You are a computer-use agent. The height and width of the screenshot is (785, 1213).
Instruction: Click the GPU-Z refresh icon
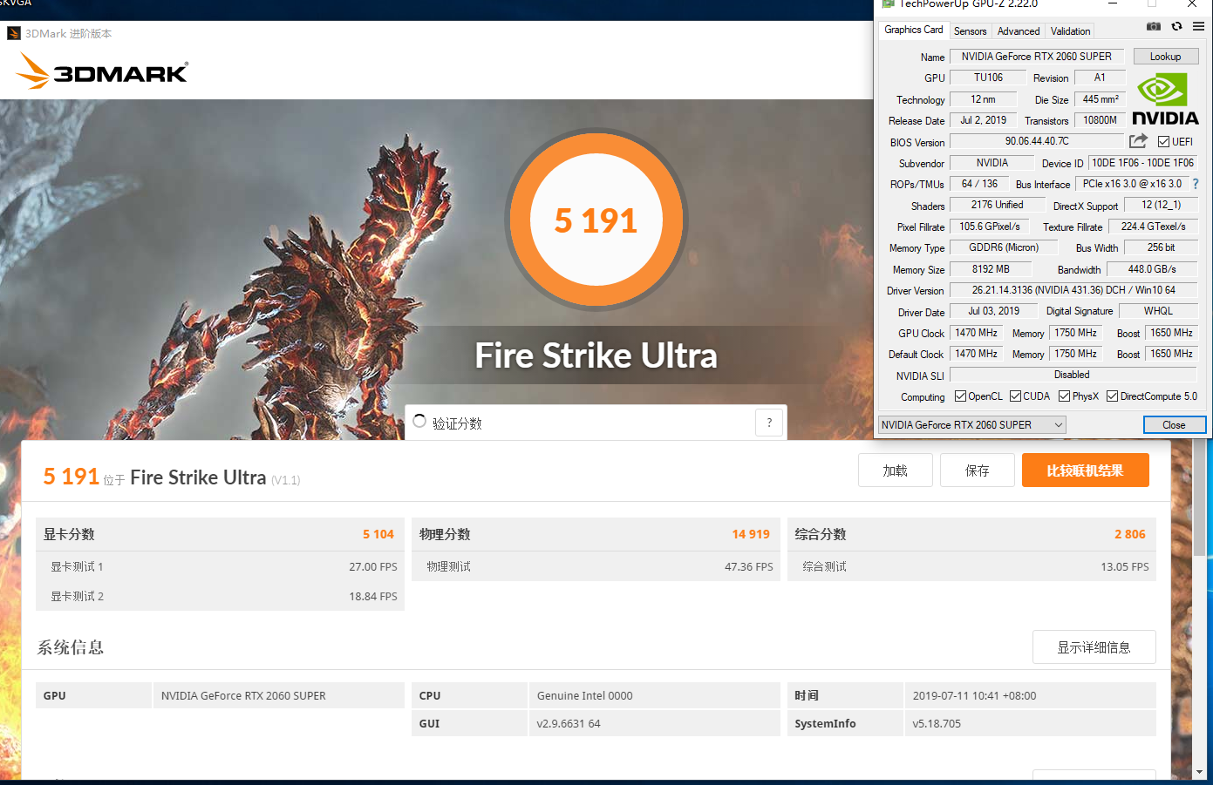[x=1176, y=26]
